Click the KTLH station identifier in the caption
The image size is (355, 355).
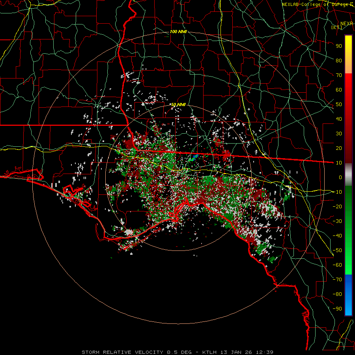209,352
